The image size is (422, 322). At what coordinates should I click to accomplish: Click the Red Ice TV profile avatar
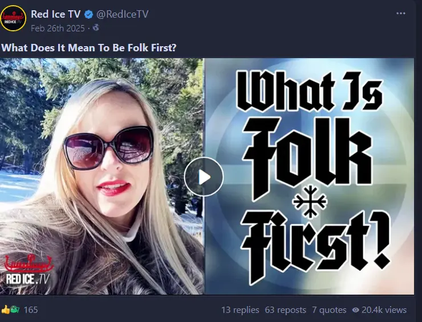click(13, 18)
